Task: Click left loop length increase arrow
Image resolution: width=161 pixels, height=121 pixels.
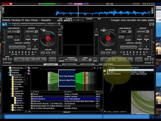Action: 36,52
